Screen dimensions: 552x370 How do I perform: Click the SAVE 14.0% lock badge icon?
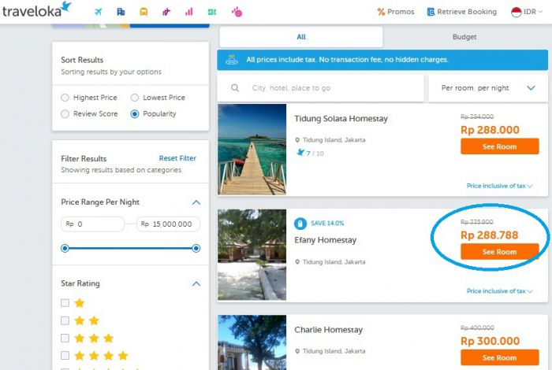(x=300, y=224)
